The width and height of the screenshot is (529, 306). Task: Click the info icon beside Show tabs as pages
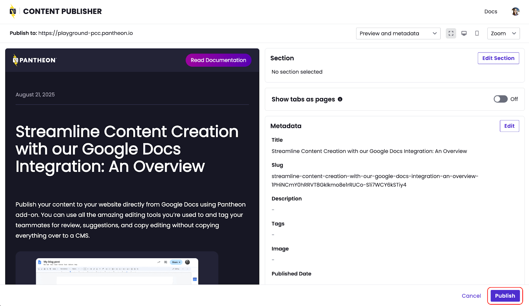pos(340,99)
